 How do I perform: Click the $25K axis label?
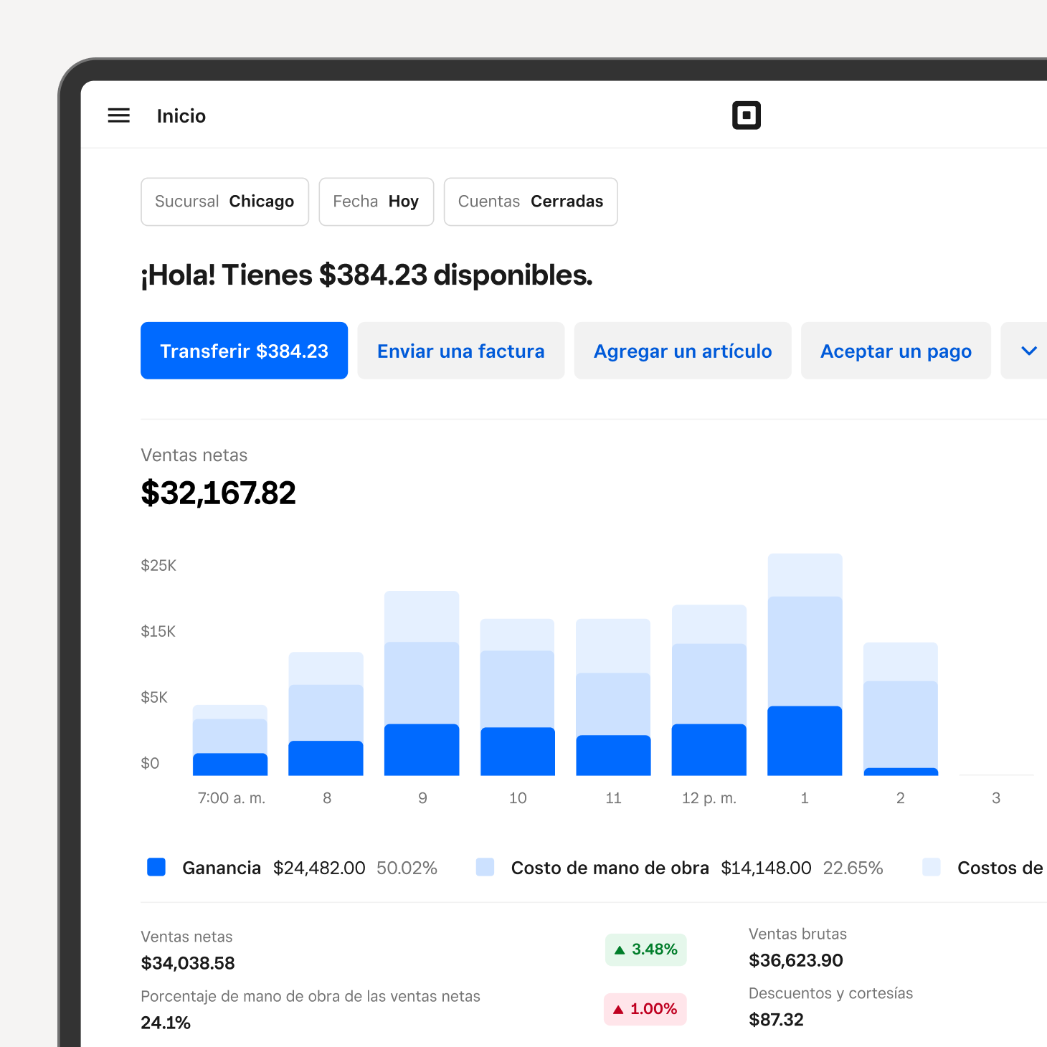pyautogui.click(x=158, y=565)
